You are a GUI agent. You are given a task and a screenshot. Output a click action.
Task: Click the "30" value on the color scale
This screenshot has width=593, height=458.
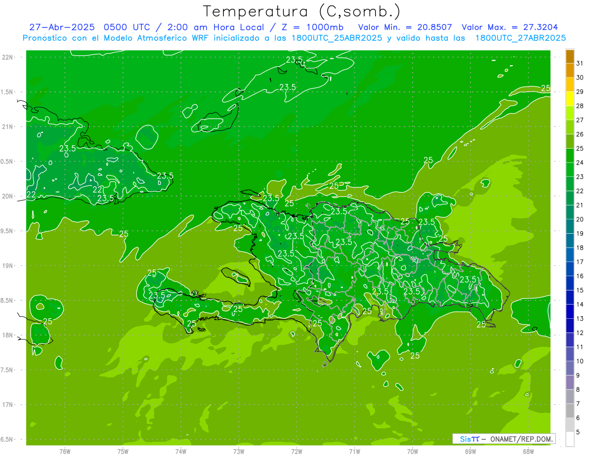(580, 78)
